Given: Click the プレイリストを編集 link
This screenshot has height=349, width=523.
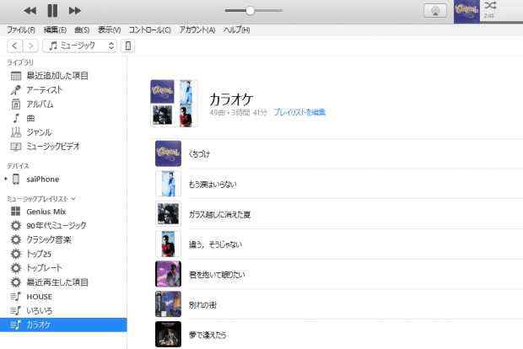Looking at the screenshot, I should click(x=299, y=112).
